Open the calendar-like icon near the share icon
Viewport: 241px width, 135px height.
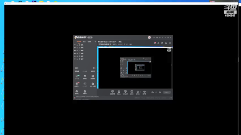(162, 43)
